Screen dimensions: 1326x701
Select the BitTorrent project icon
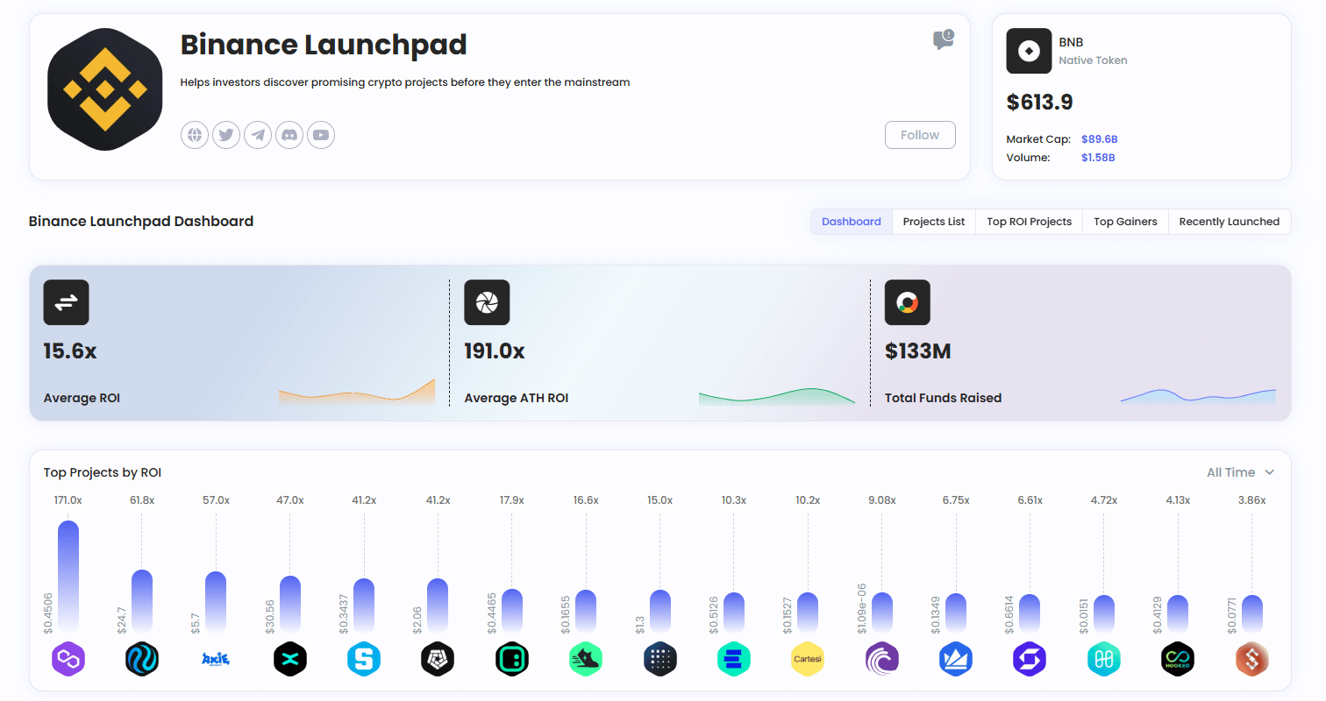coord(882,659)
